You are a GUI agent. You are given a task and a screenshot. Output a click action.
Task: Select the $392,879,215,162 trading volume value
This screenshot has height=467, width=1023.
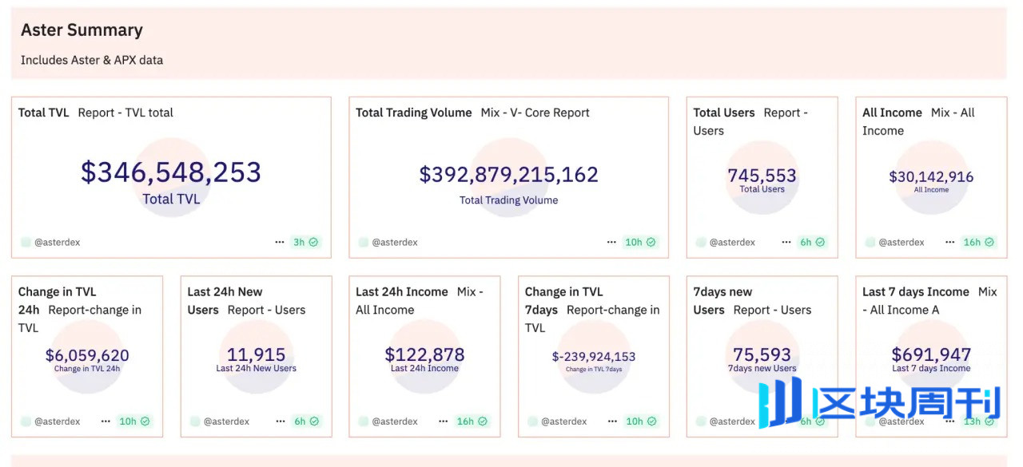click(x=509, y=174)
